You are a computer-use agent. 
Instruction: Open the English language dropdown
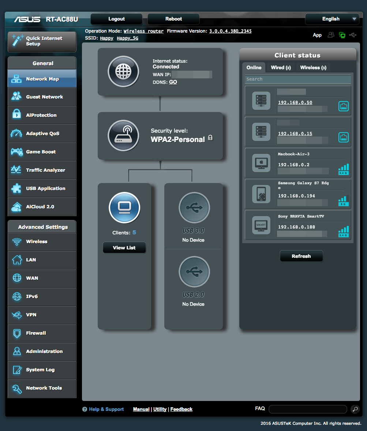332,19
